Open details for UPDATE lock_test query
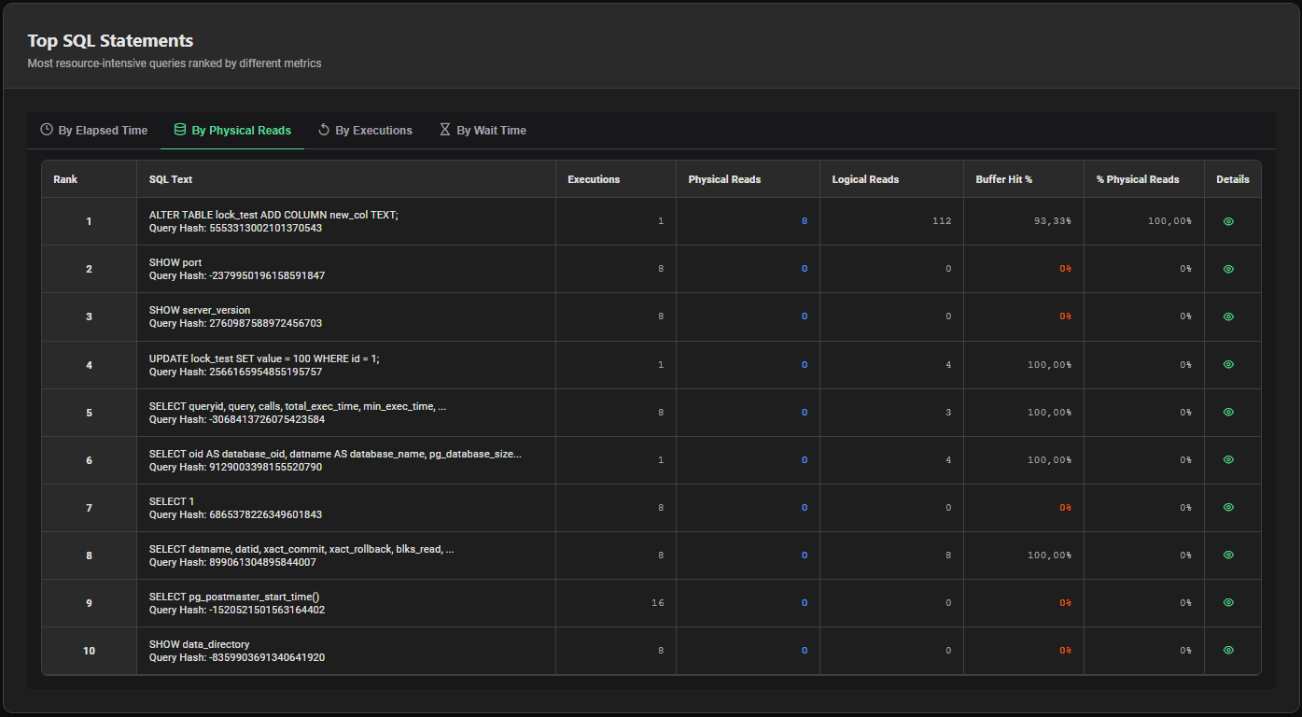The image size is (1302, 717). [1228, 364]
